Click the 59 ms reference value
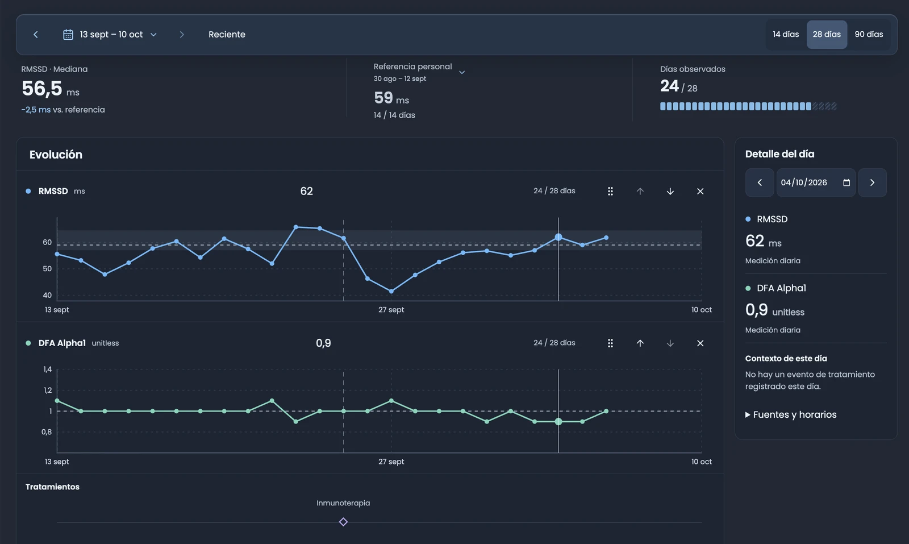 coord(391,98)
